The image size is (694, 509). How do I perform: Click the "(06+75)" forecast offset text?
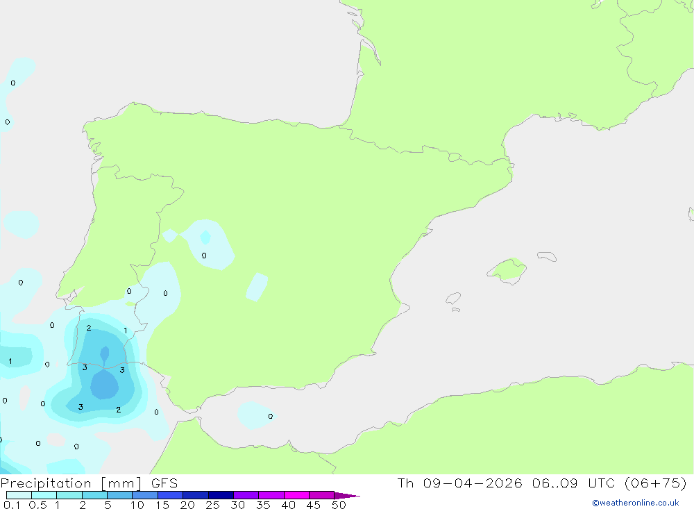[656, 483]
